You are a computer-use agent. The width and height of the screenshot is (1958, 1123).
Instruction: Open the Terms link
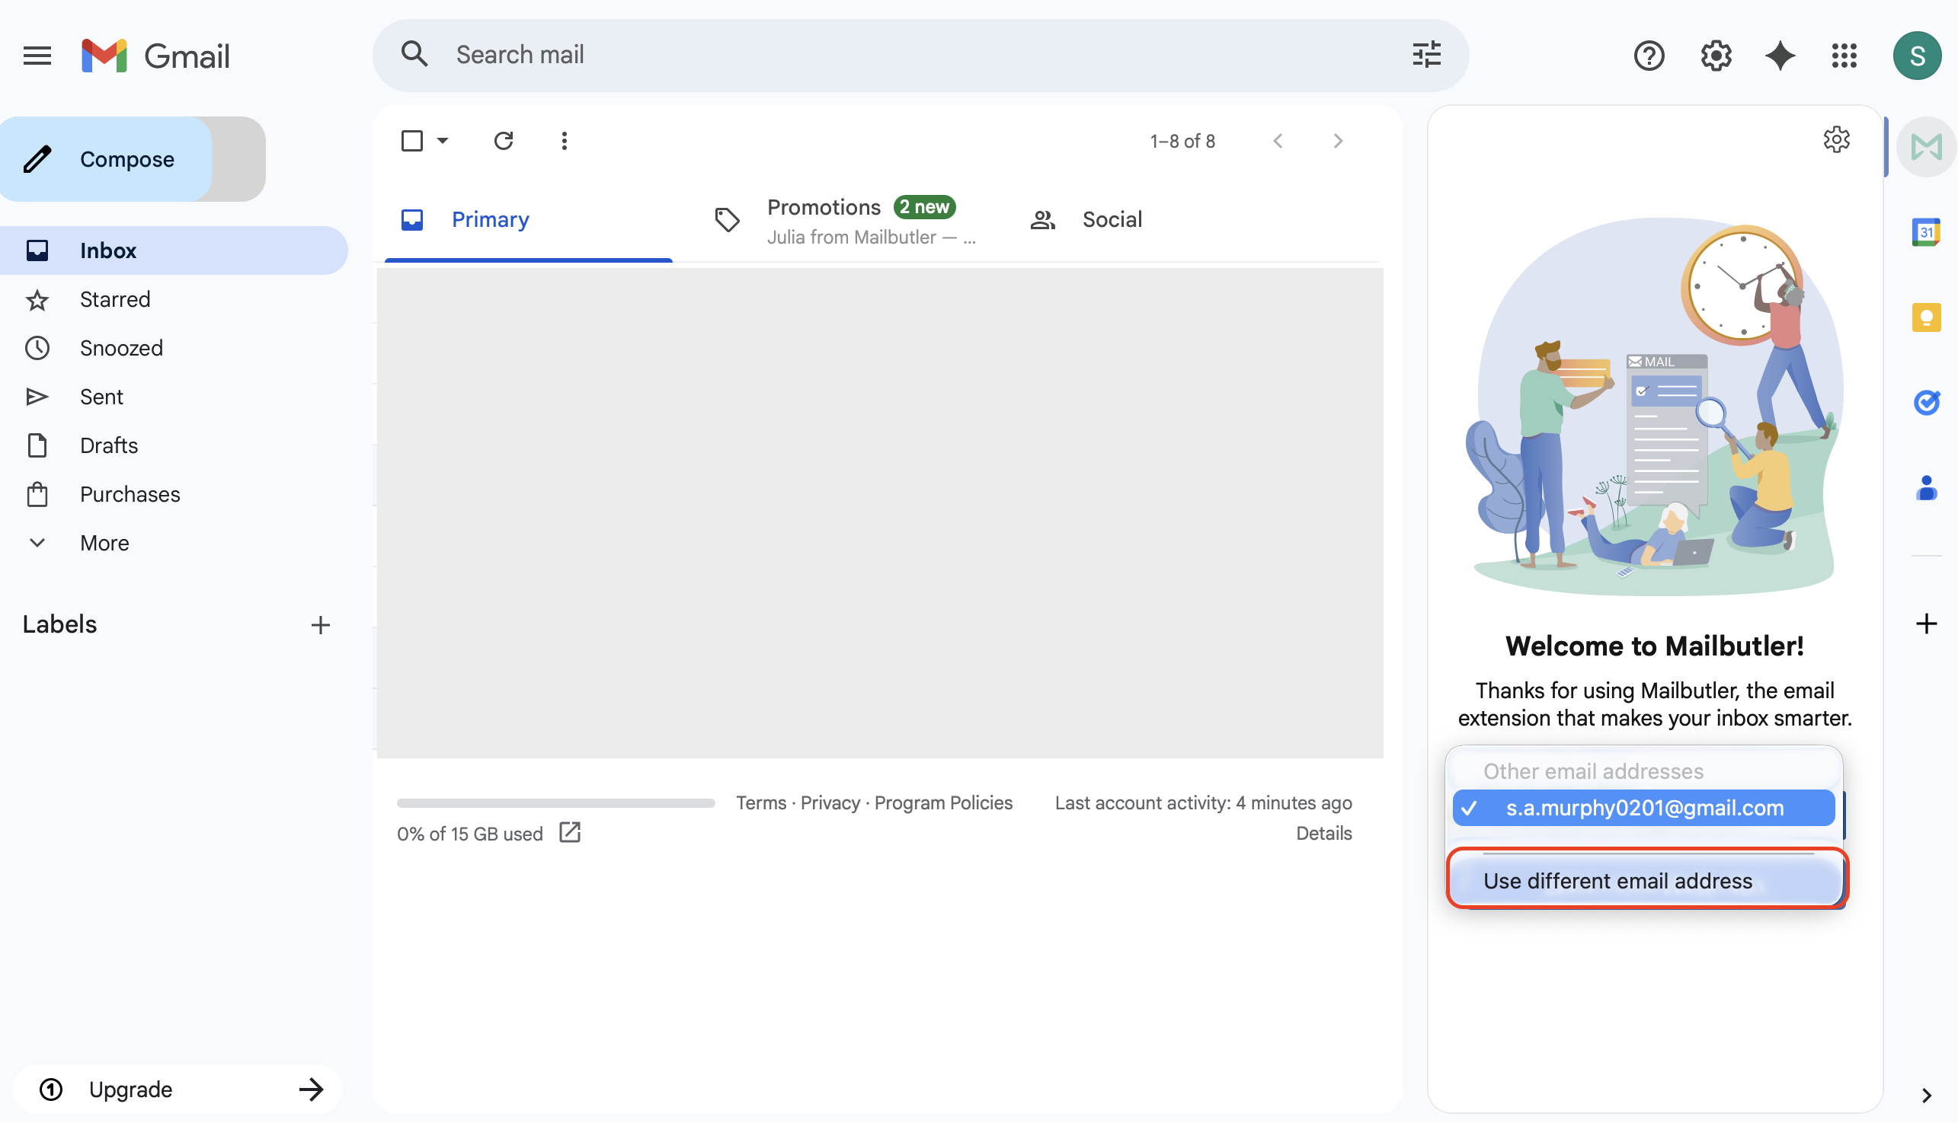[x=760, y=803]
